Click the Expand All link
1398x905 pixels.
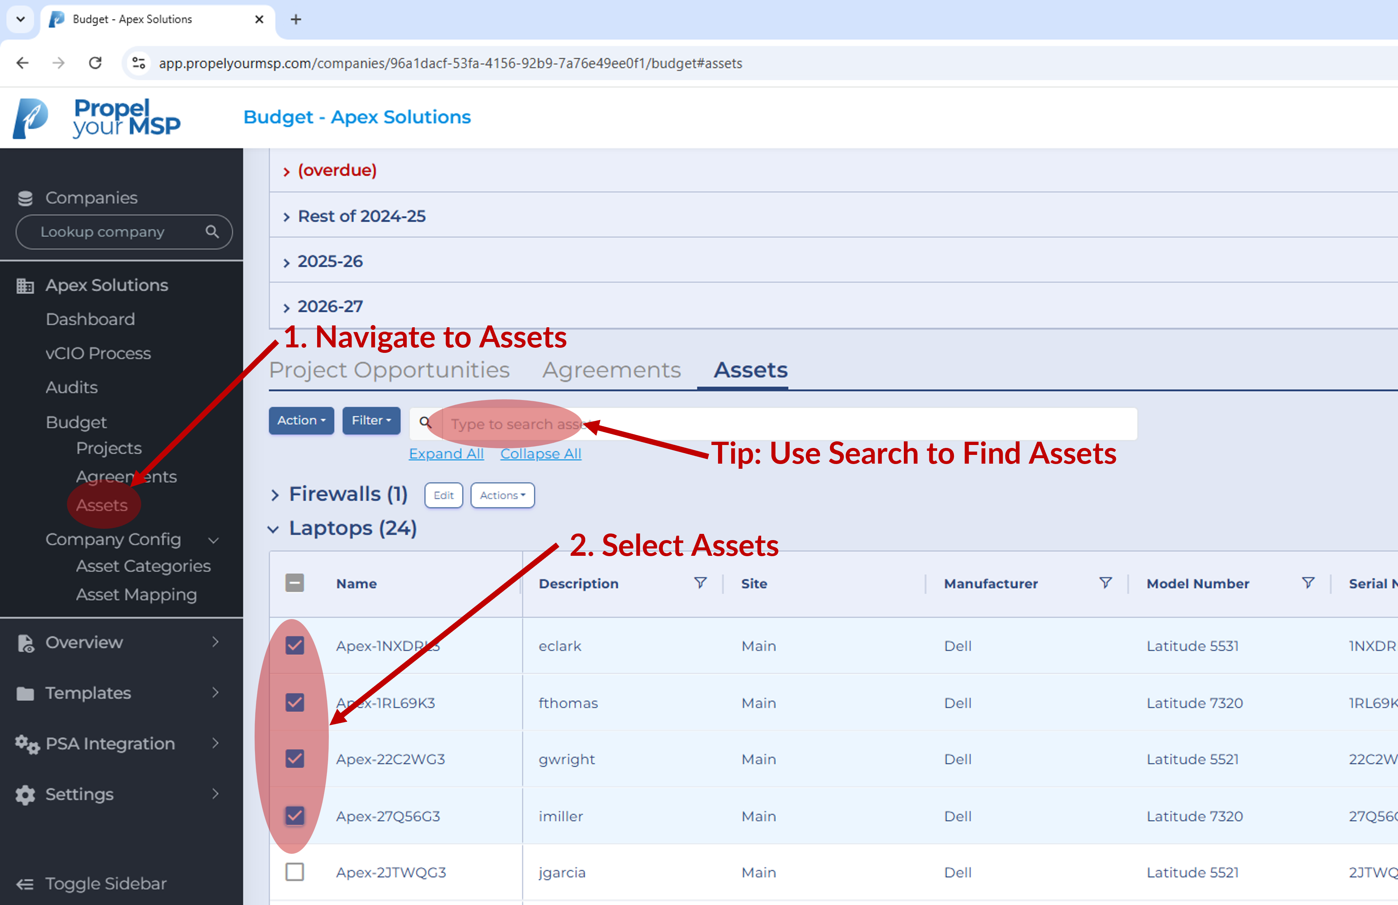coord(446,454)
